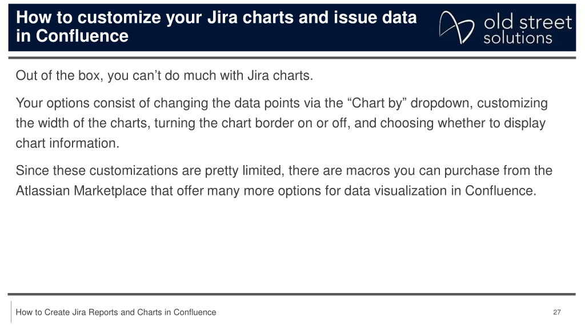Click the word "solutions" in the logo
The image size is (585, 329).
tap(518, 38)
